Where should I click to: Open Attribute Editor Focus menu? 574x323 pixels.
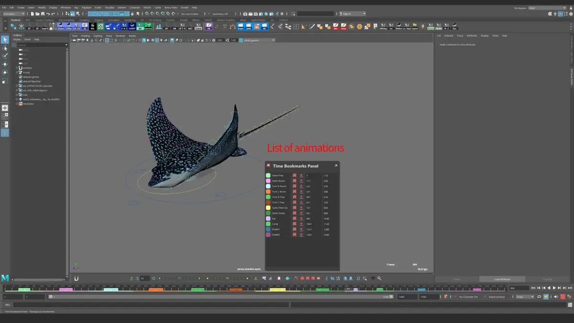coord(460,35)
